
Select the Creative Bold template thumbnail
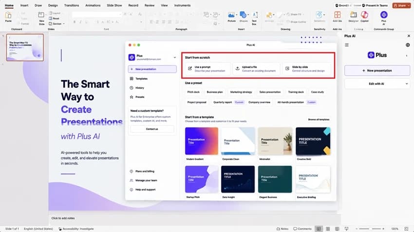pos(313,141)
